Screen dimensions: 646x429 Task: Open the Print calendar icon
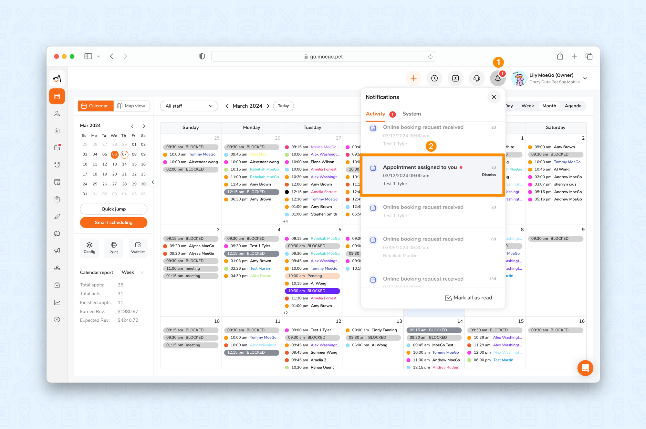[x=114, y=248]
